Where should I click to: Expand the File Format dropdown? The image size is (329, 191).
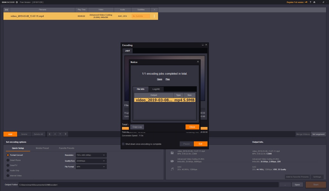[91, 166]
